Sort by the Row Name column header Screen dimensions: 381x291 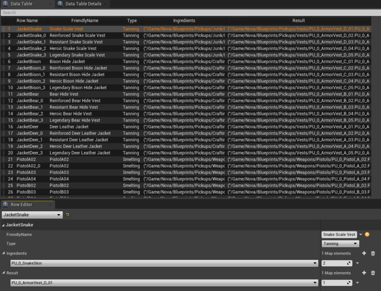27,21
